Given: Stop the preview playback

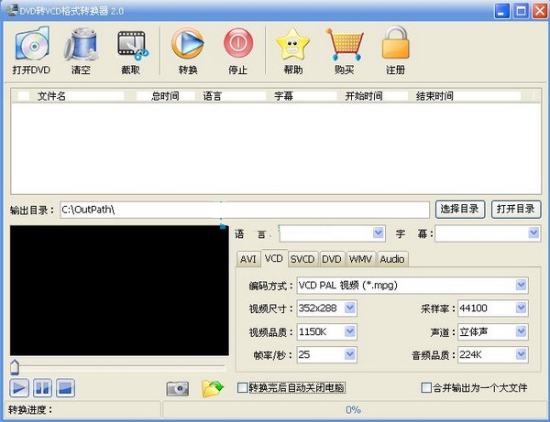Looking at the screenshot, I should [65, 388].
